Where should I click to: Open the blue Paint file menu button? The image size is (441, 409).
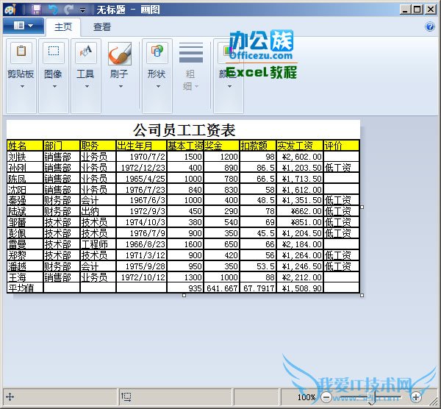coord(24,26)
